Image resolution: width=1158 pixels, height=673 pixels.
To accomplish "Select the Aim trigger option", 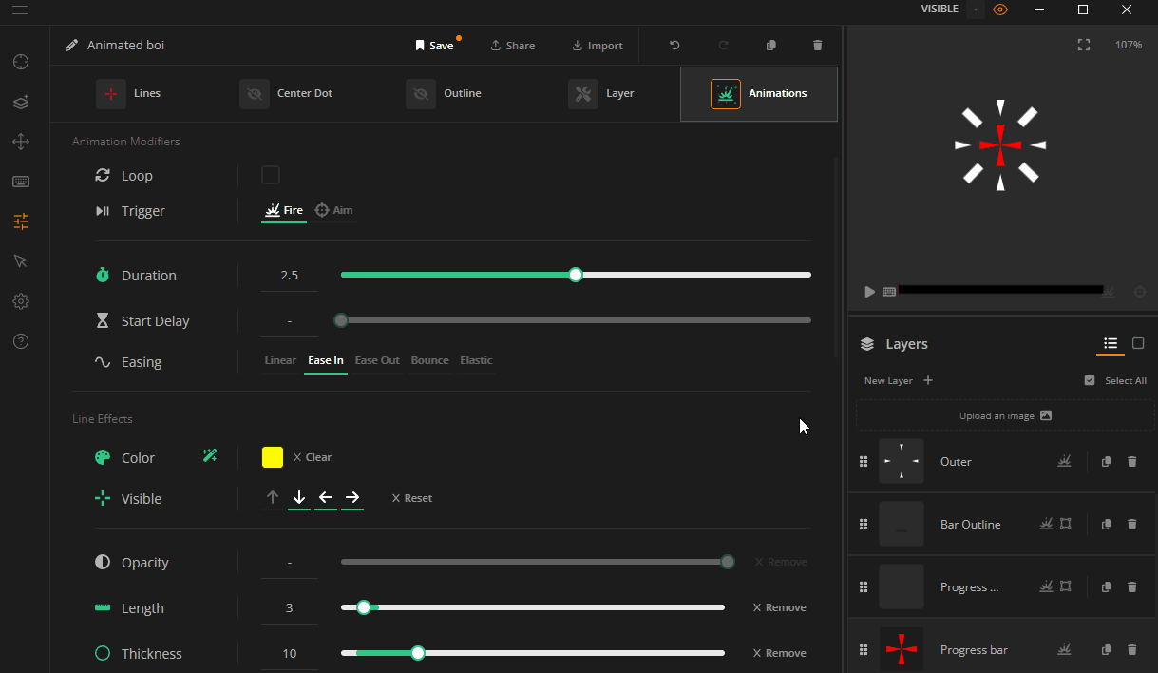I will pos(334,210).
